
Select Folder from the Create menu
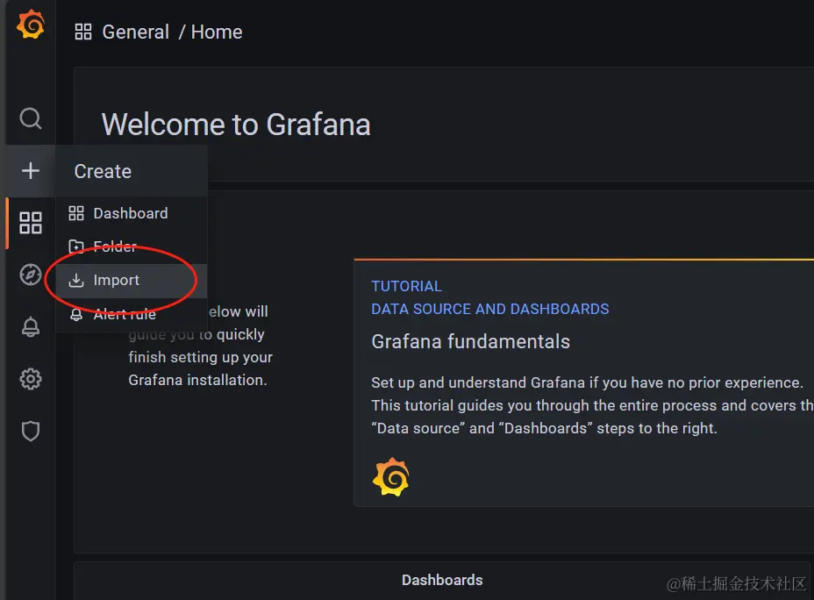132,246
